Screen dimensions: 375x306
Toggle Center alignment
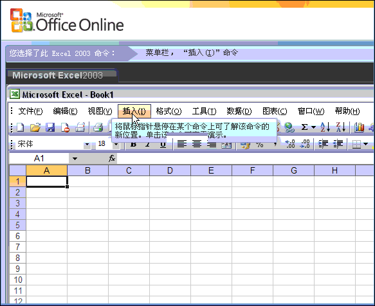pyautogui.click(x=197, y=144)
